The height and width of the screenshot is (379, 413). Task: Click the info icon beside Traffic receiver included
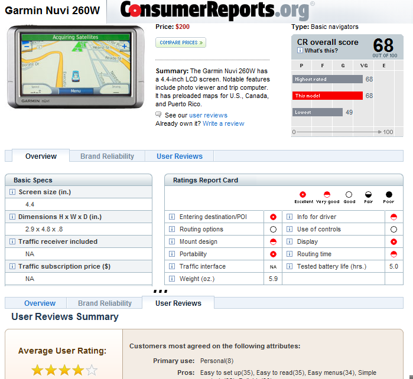(x=12, y=241)
